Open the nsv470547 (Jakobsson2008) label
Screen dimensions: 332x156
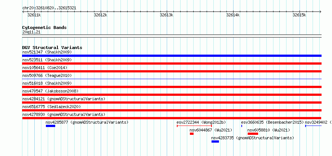click(50, 91)
